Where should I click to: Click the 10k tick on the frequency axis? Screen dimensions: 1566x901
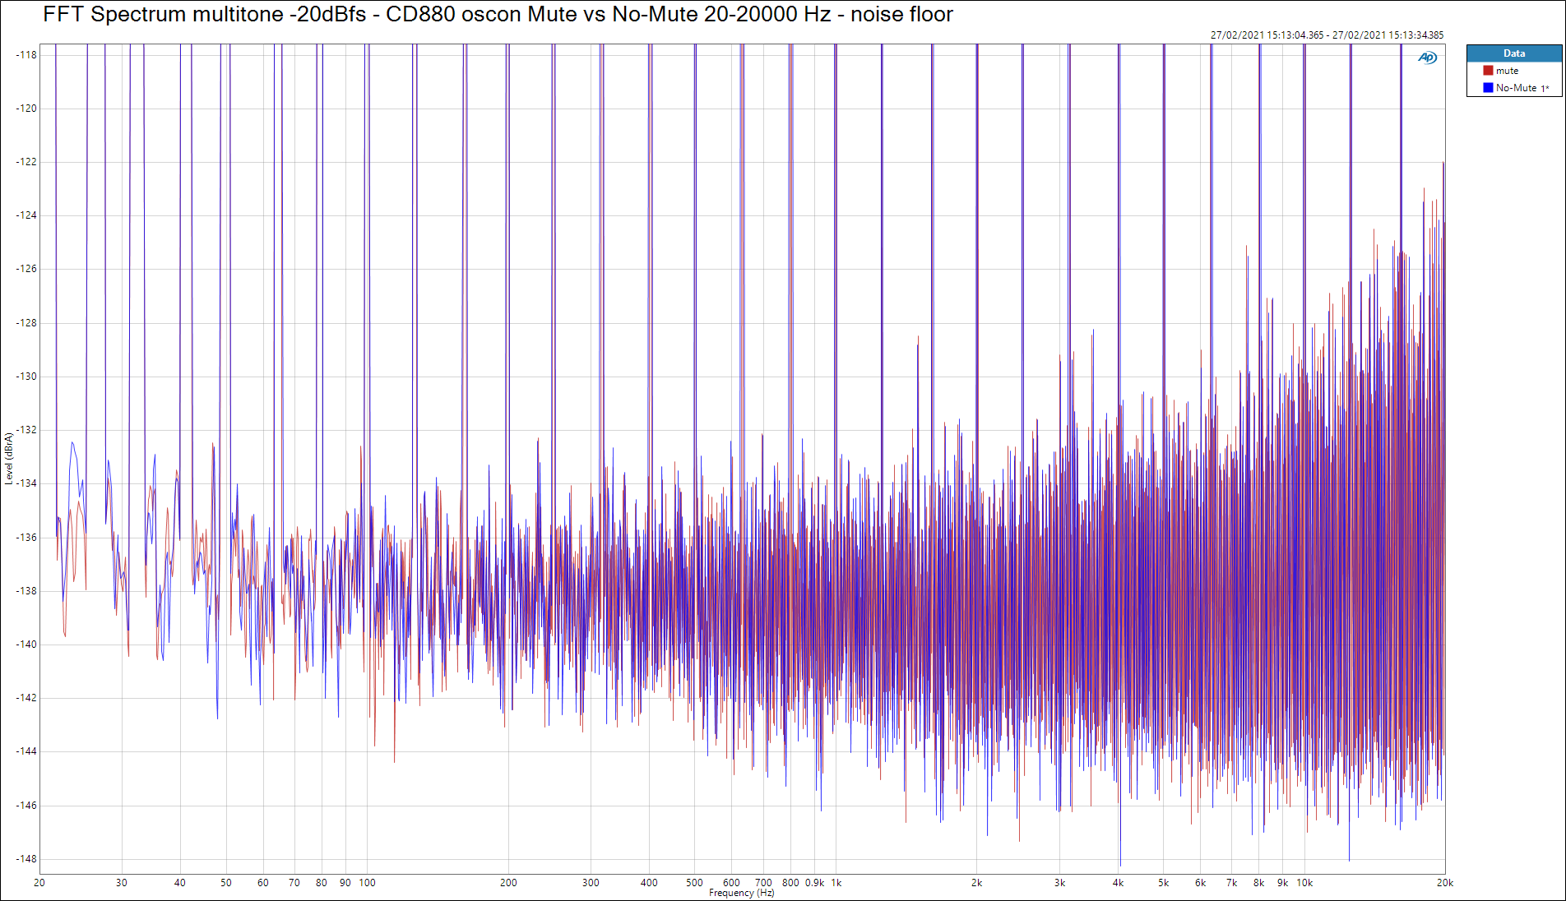click(1304, 883)
